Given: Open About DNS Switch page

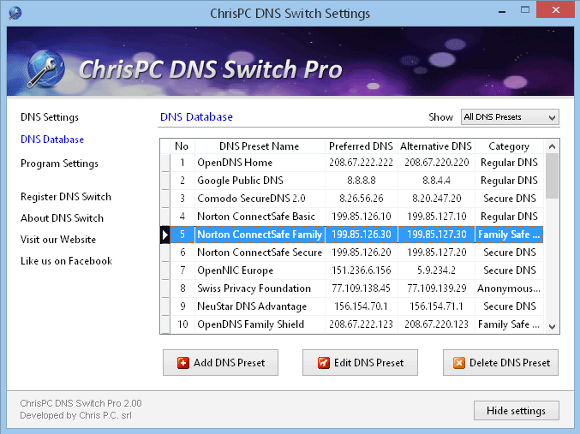Looking at the screenshot, I should point(62,218).
